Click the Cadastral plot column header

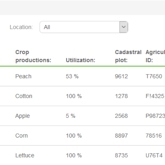128,56
